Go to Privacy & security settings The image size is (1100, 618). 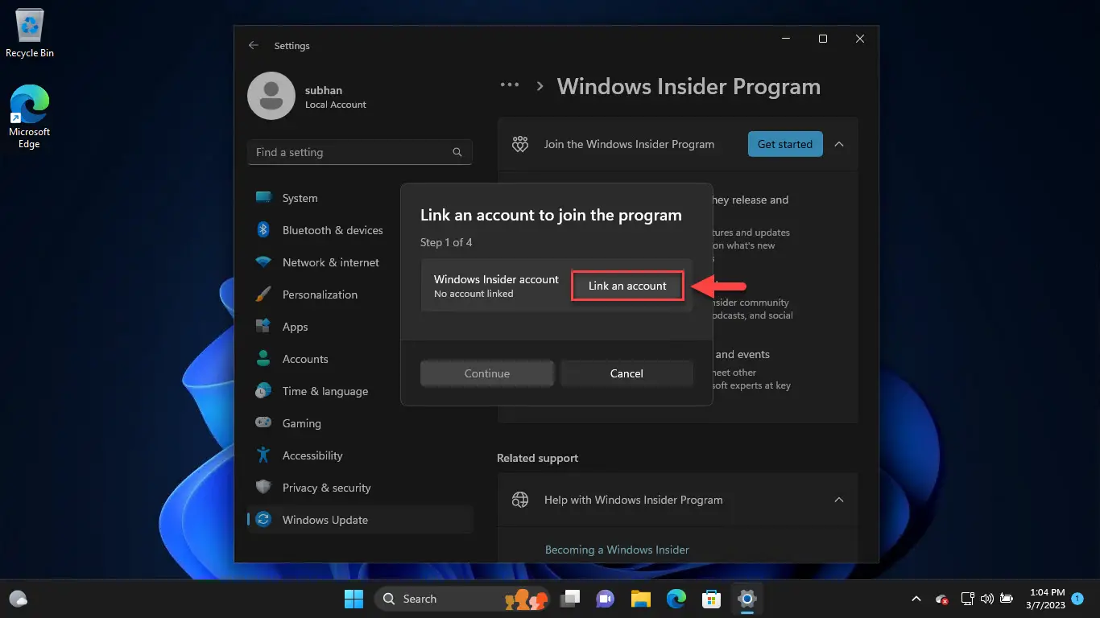(360, 488)
